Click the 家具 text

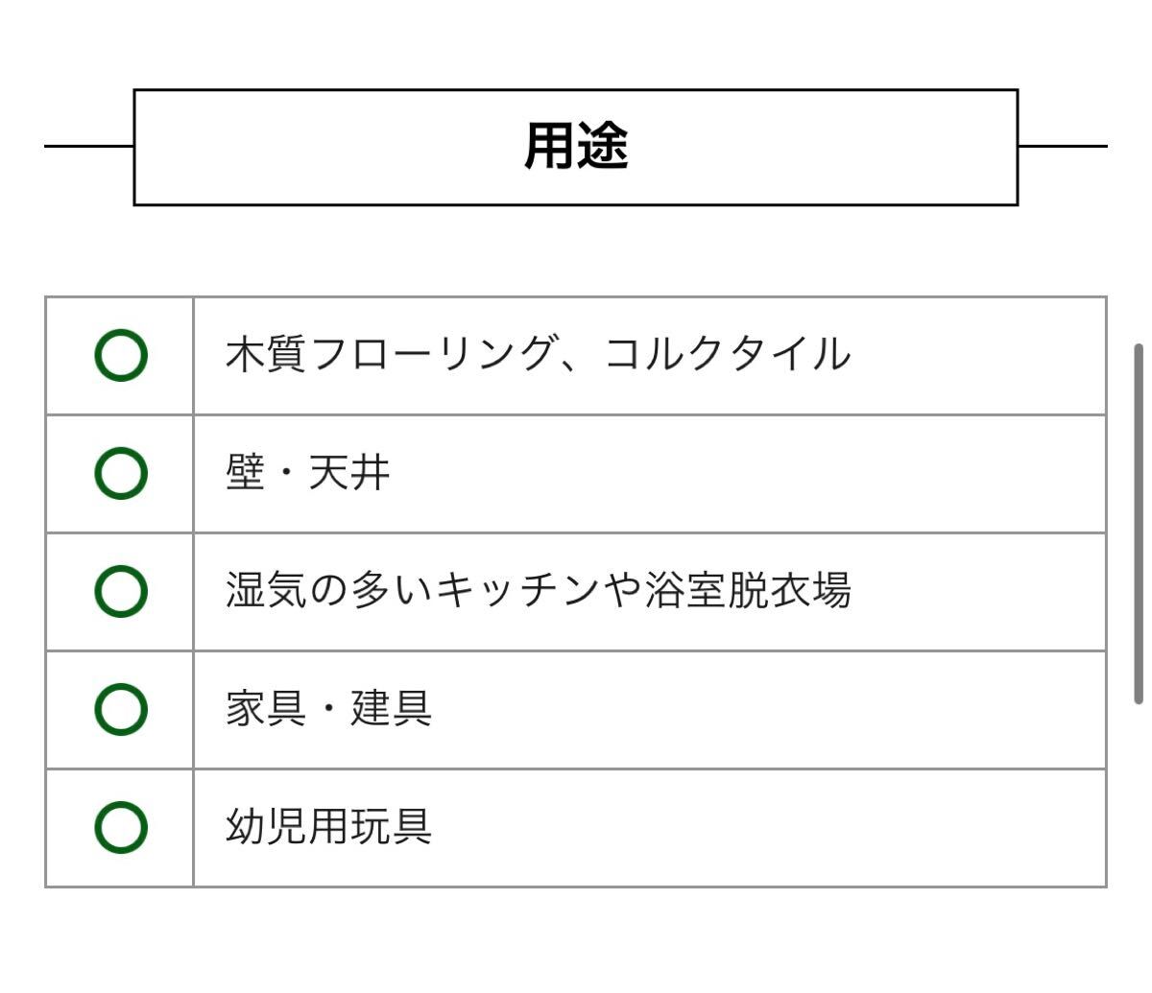tap(266, 709)
